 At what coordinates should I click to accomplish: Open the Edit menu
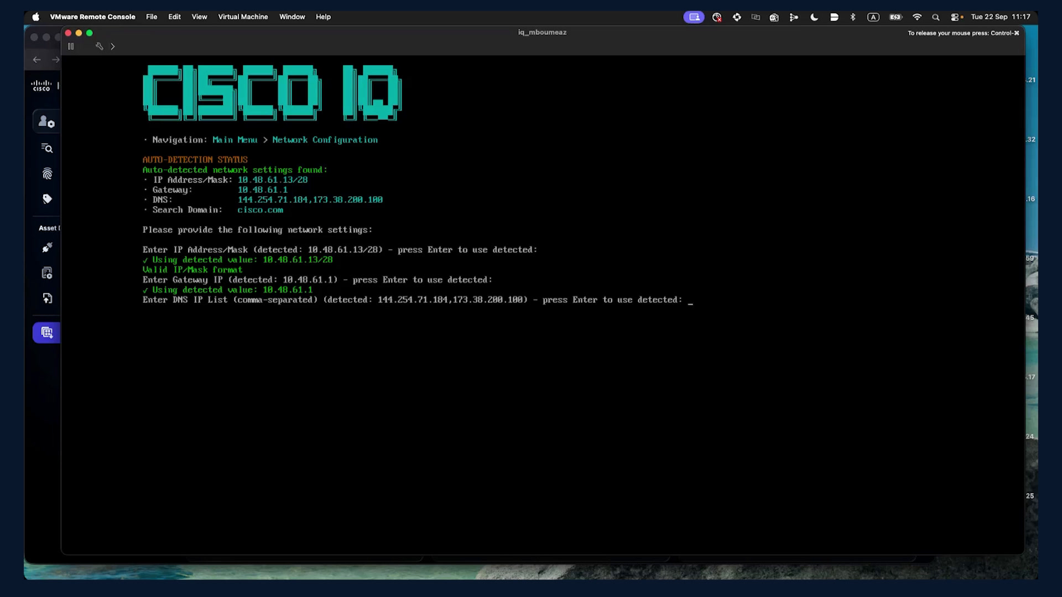point(174,17)
